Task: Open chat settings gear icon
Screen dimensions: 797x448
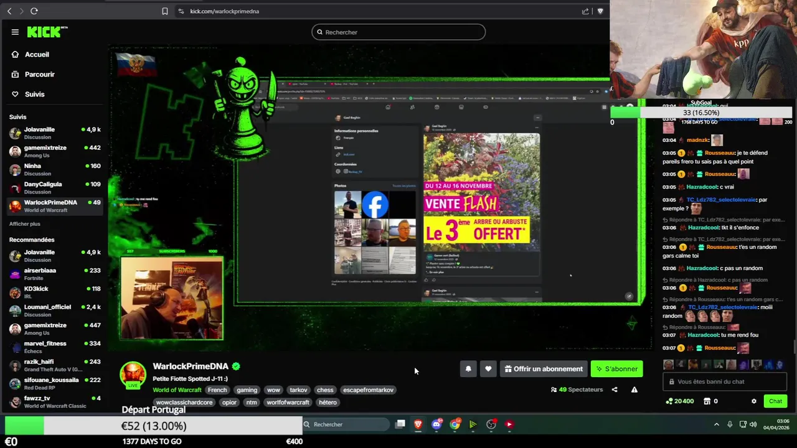Action: tap(754, 401)
